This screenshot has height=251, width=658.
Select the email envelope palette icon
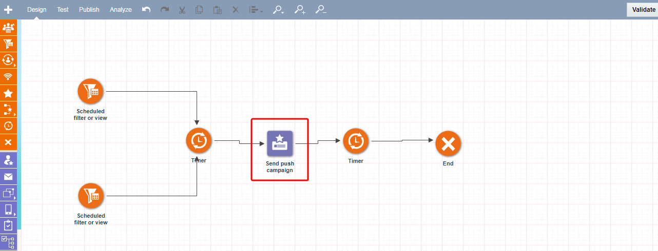pos(8,177)
